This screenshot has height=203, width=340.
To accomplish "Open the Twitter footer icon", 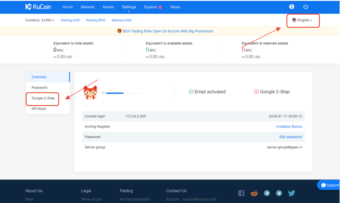I will coord(292,193).
